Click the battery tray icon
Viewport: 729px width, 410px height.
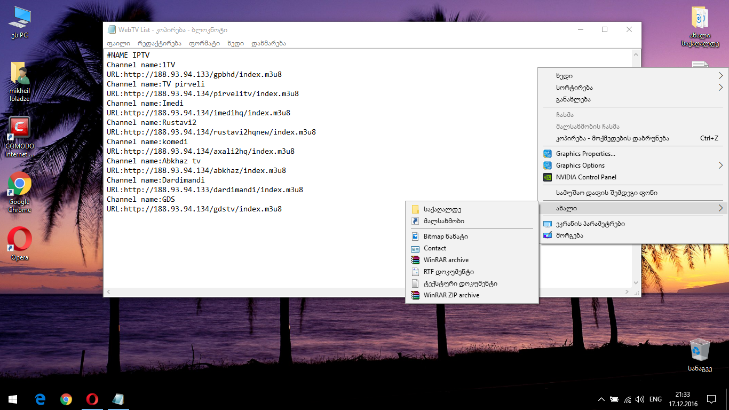tap(614, 399)
